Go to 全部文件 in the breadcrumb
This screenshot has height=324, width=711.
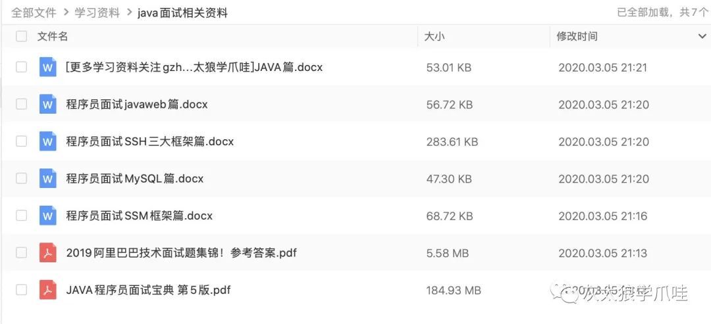click(34, 12)
